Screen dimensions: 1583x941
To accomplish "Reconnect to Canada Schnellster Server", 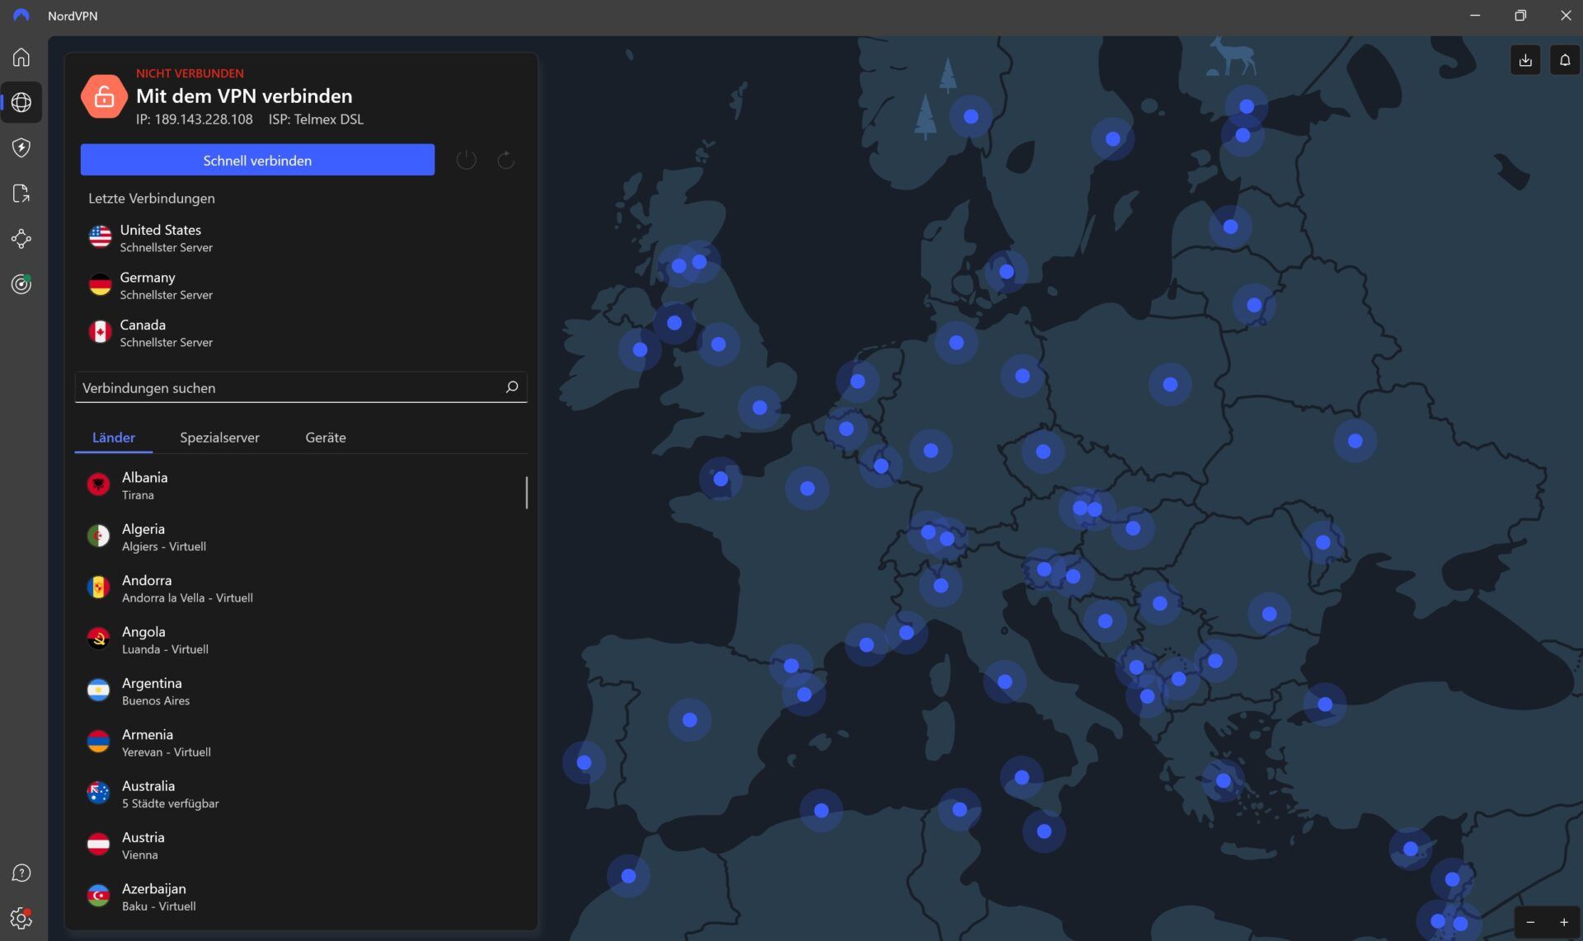I will pos(301,332).
